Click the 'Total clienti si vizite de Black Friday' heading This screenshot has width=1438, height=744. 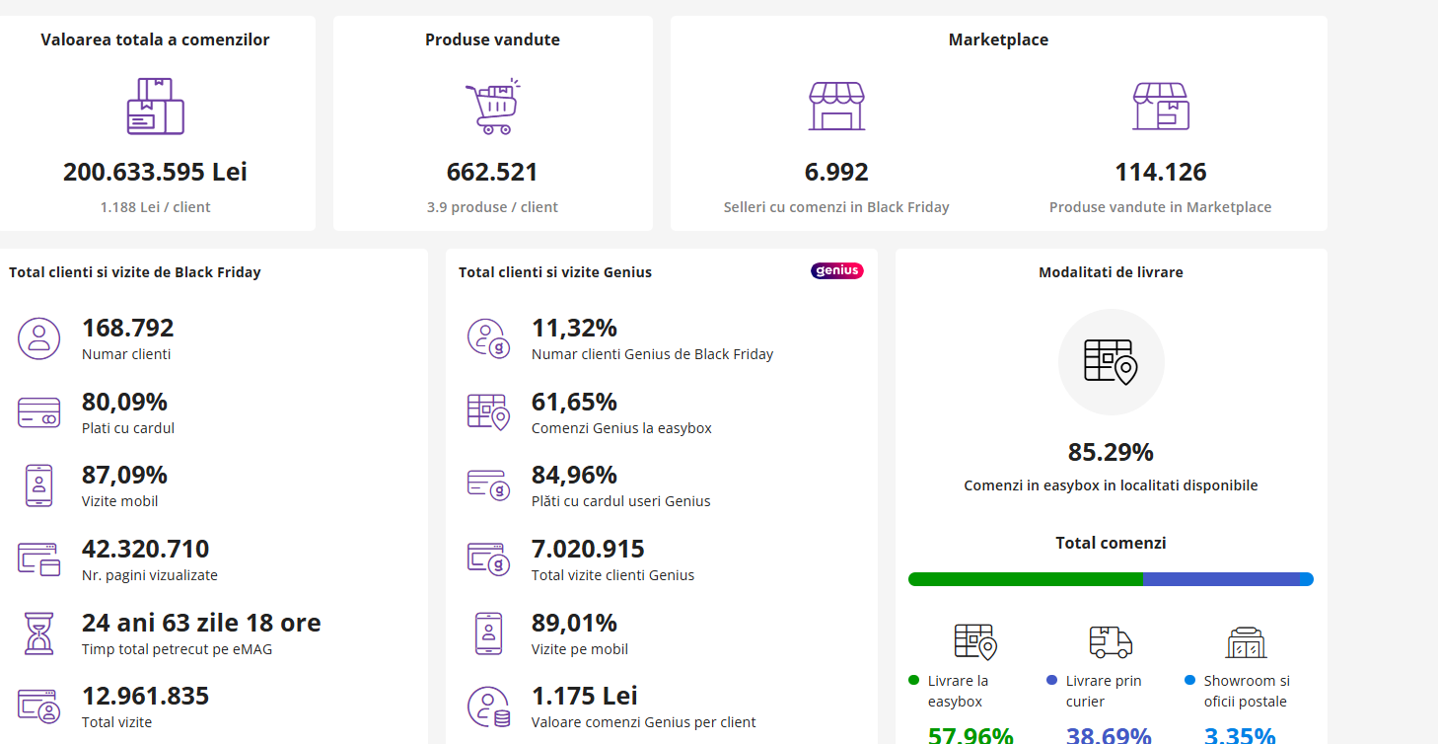tap(135, 272)
